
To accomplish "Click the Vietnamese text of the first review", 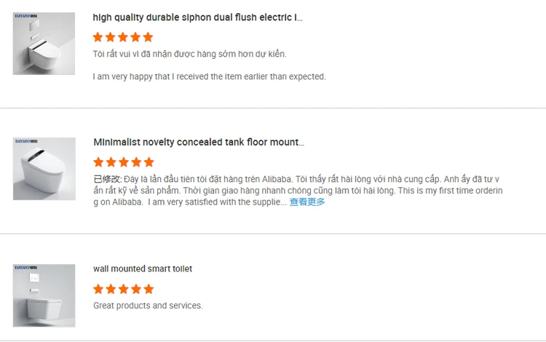I will point(189,54).
